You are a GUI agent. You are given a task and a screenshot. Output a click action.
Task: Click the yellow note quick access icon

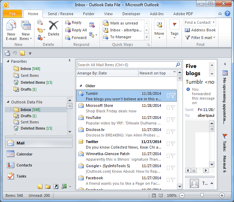22,53
